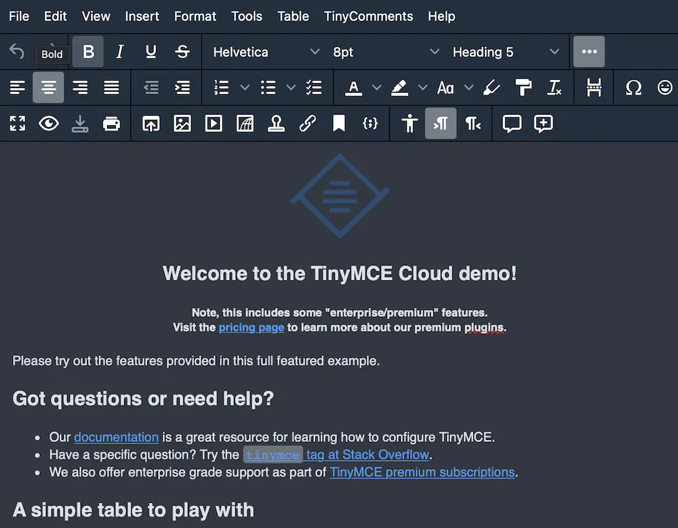This screenshot has height=528, width=678.
Task: Add an anchor bookmark
Action: point(339,123)
